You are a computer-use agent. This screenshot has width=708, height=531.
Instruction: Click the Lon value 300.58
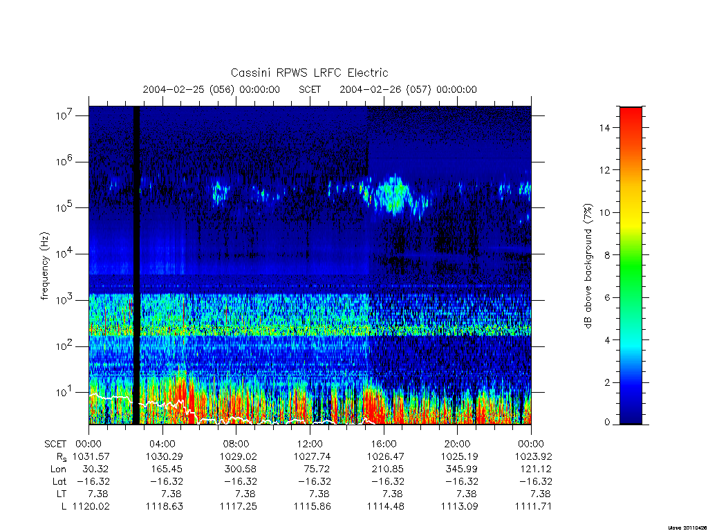click(x=241, y=469)
